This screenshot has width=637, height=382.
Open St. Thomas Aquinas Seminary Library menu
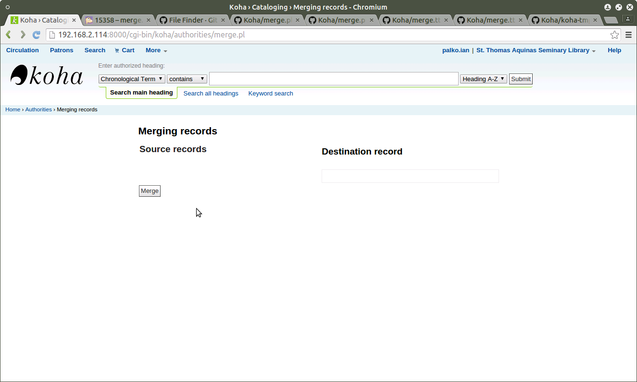[536, 50]
